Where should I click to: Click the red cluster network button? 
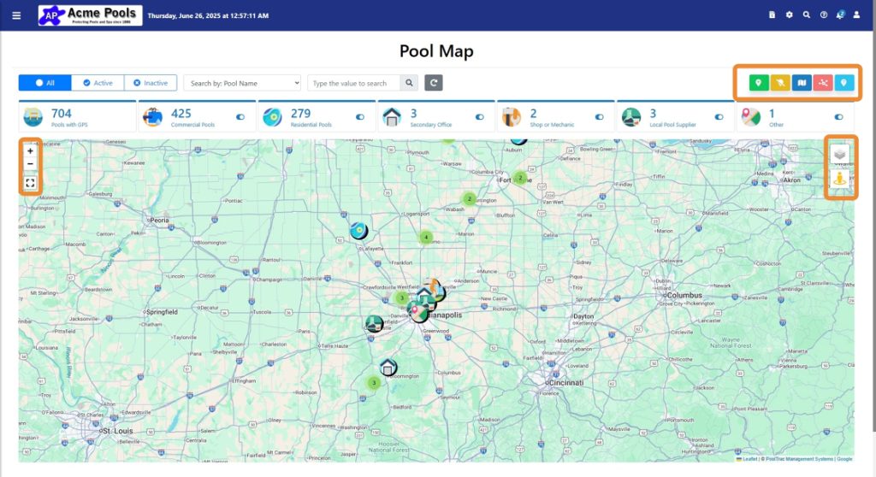pyautogui.click(x=823, y=83)
